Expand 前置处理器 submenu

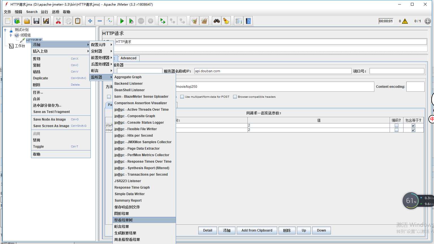coord(101,58)
